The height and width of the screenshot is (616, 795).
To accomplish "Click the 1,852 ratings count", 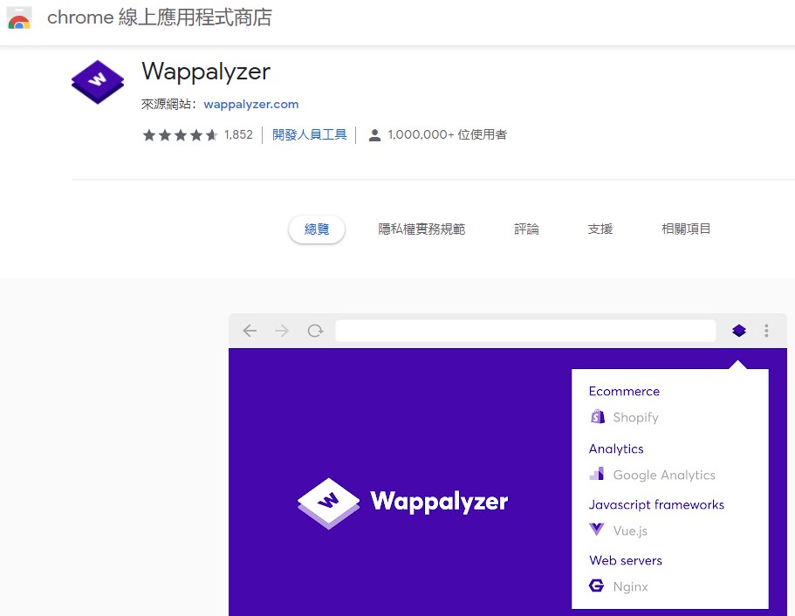I will click(238, 135).
